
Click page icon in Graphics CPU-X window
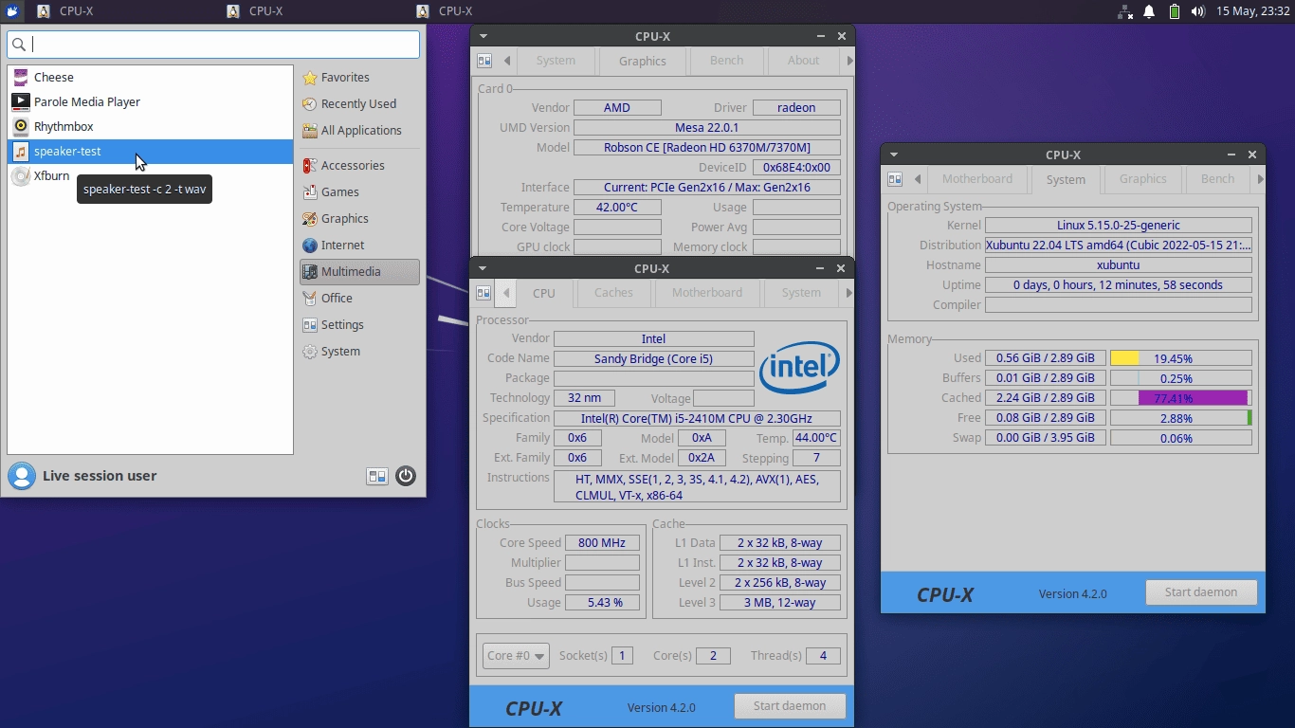point(484,61)
